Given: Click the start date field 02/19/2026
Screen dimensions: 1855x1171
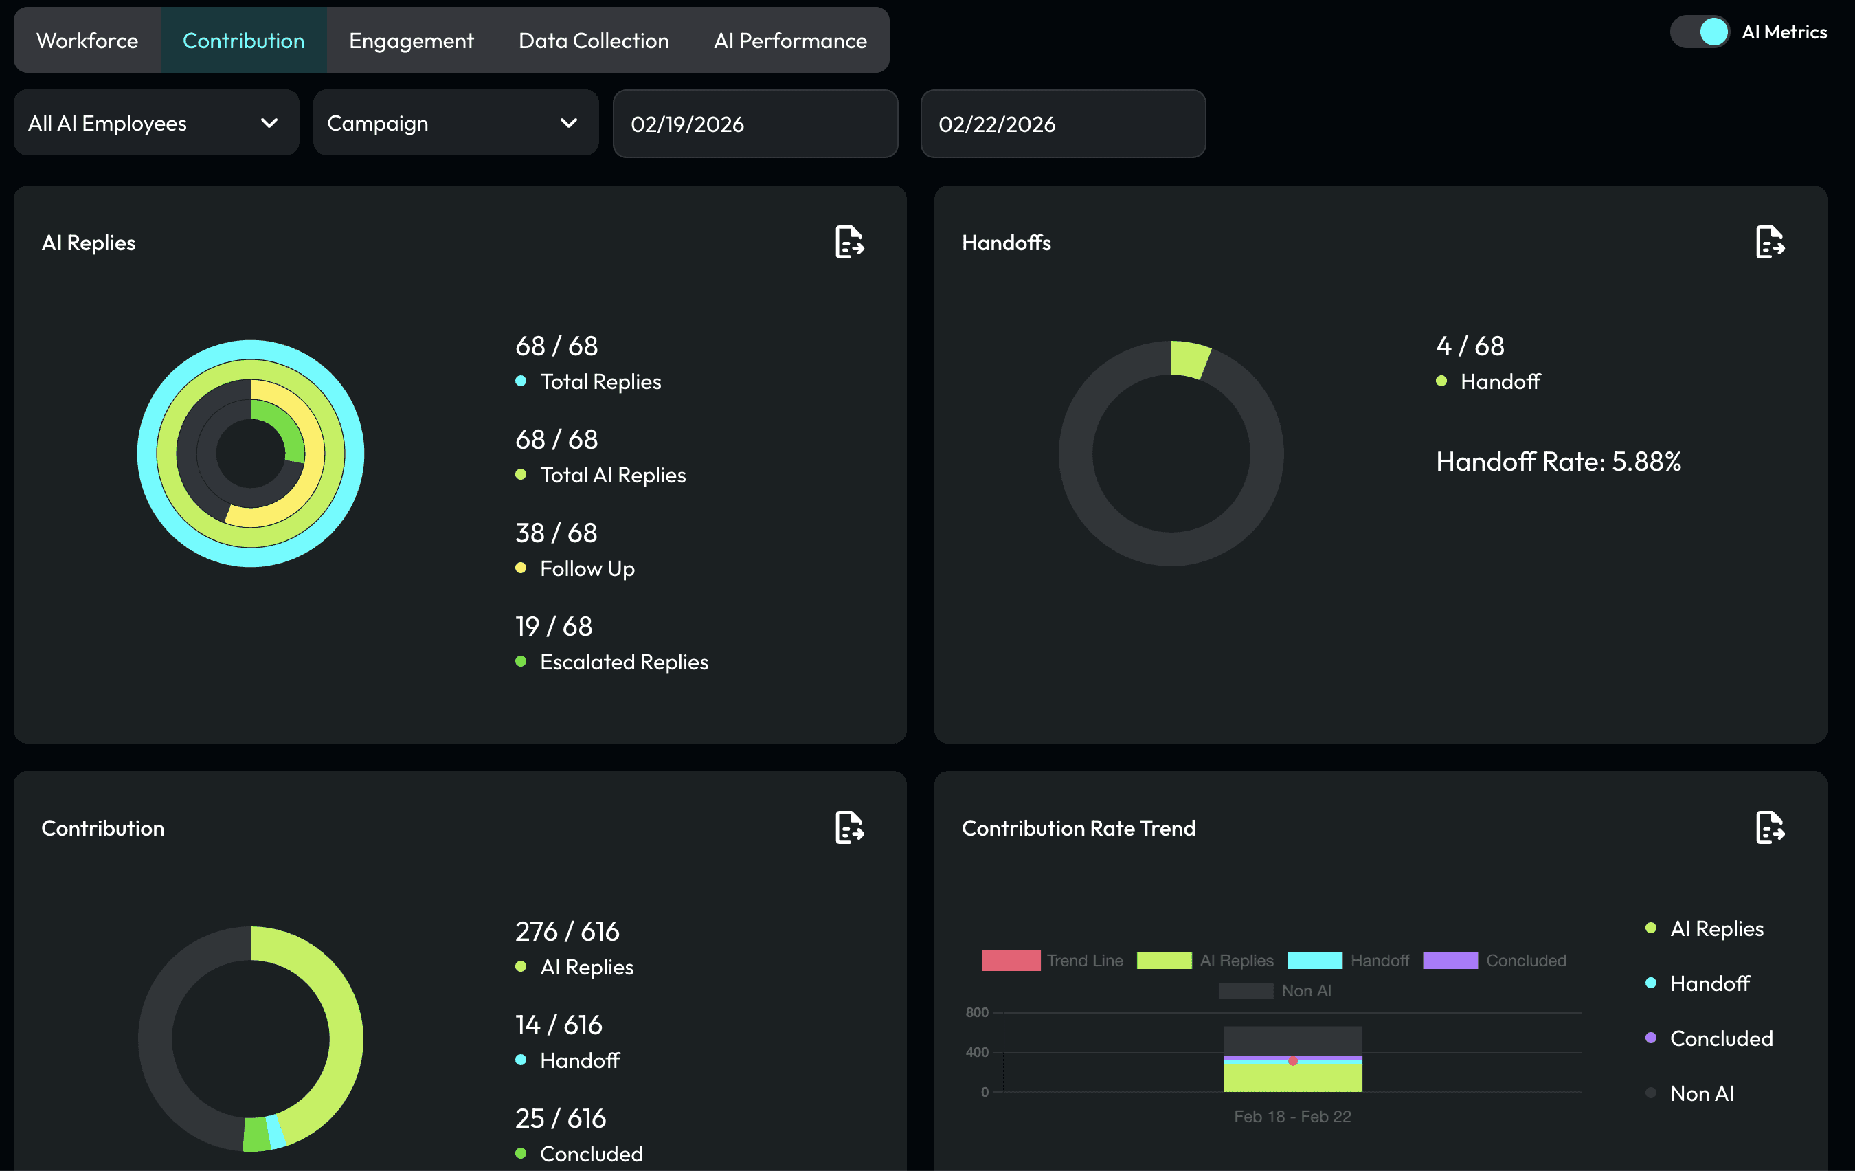Looking at the screenshot, I should coord(755,124).
